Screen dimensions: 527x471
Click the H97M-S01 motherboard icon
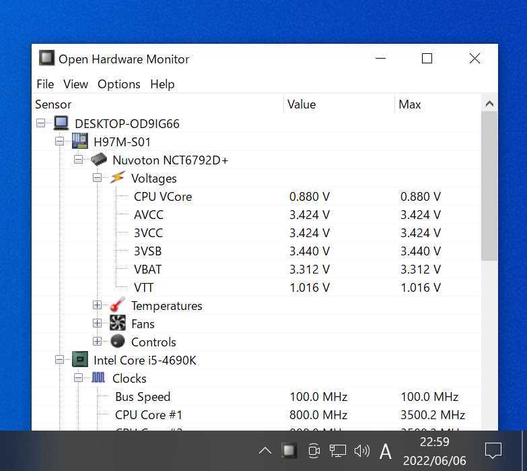pyautogui.click(x=80, y=142)
